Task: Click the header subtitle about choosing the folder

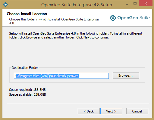Action: click(x=54, y=21)
